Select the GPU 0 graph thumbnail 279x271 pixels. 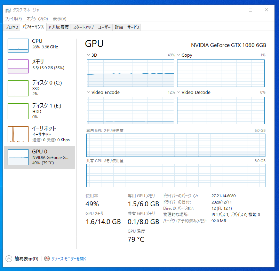pyautogui.click(x=18, y=157)
